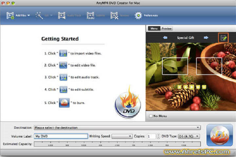Click the Remove film toolbar icon
The image size is (236, 157).
(x=114, y=15)
